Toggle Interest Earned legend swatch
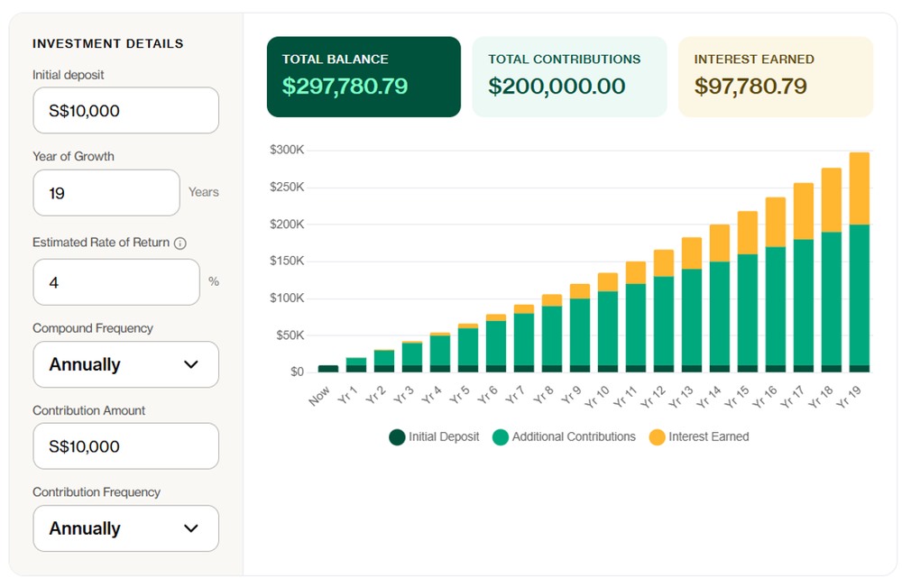This screenshot has height=578, width=902. (657, 437)
